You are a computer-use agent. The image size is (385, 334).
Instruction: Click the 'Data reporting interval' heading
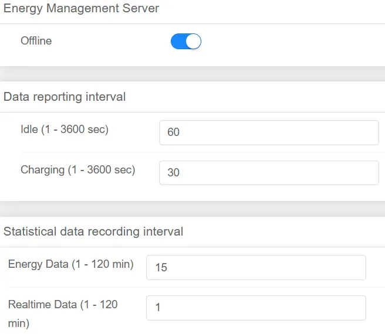(x=65, y=97)
